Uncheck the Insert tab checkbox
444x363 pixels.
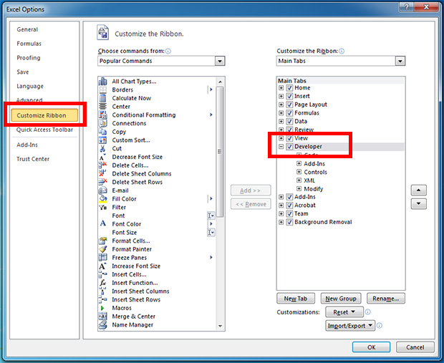[289, 96]
